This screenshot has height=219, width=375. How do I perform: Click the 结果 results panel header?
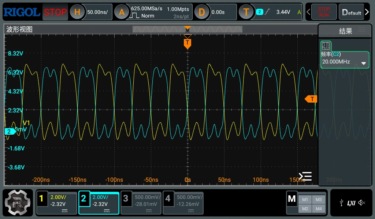pyautogui.click(x=345, y=31)
